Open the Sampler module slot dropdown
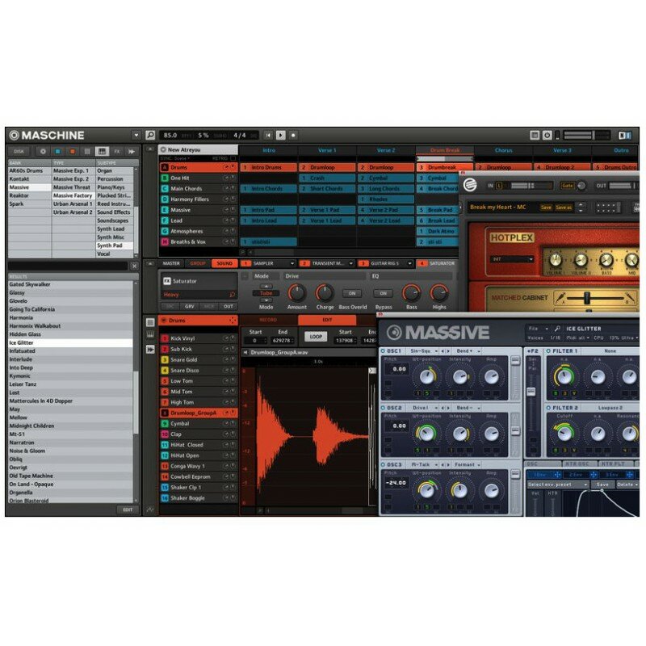646x646 pixels. (292, 263)
